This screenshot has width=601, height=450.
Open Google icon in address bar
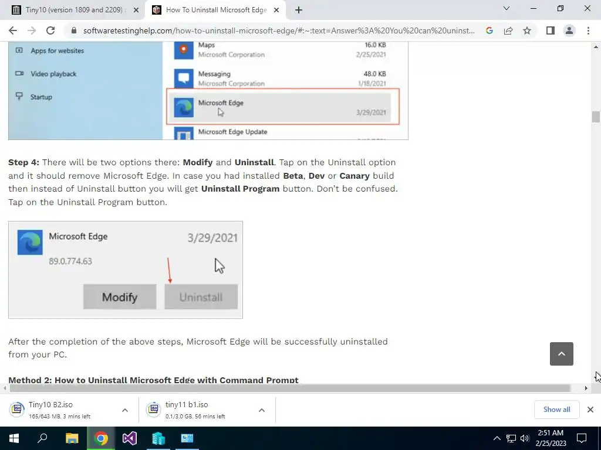489,30
